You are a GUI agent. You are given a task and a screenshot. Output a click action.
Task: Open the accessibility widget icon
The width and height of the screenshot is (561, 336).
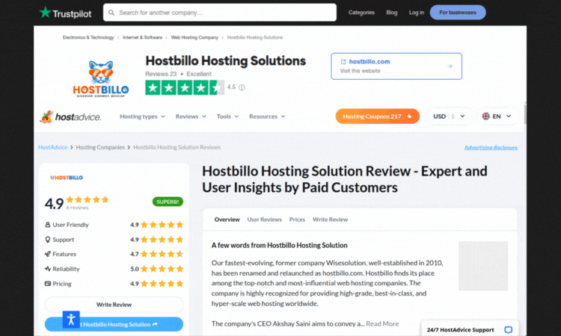click(x=71, y=320)
